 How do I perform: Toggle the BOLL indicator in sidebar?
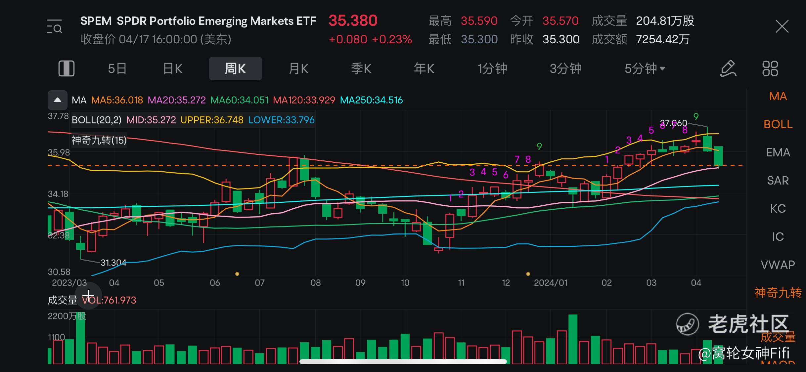(x=778, y=124)
